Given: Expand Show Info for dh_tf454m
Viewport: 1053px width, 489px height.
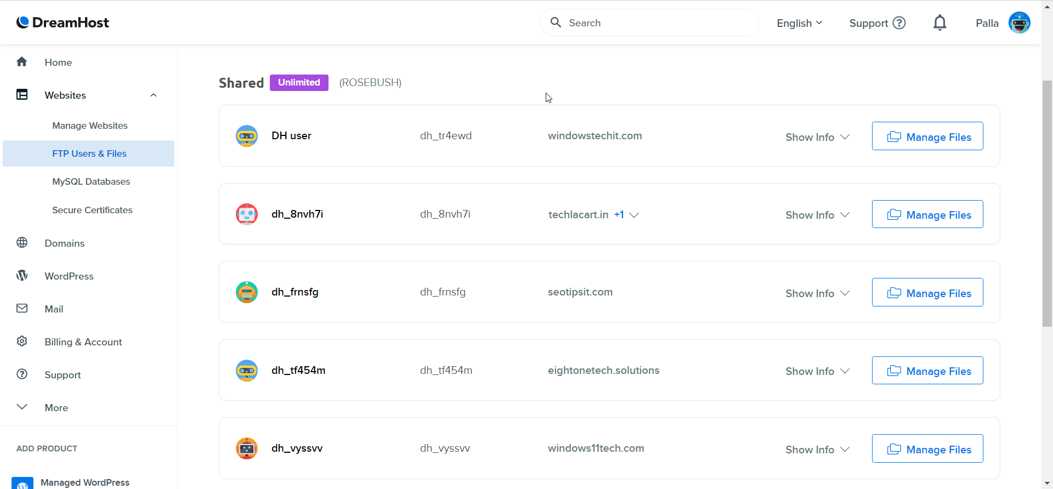Looking at the screenshot, I should [817, 371].
